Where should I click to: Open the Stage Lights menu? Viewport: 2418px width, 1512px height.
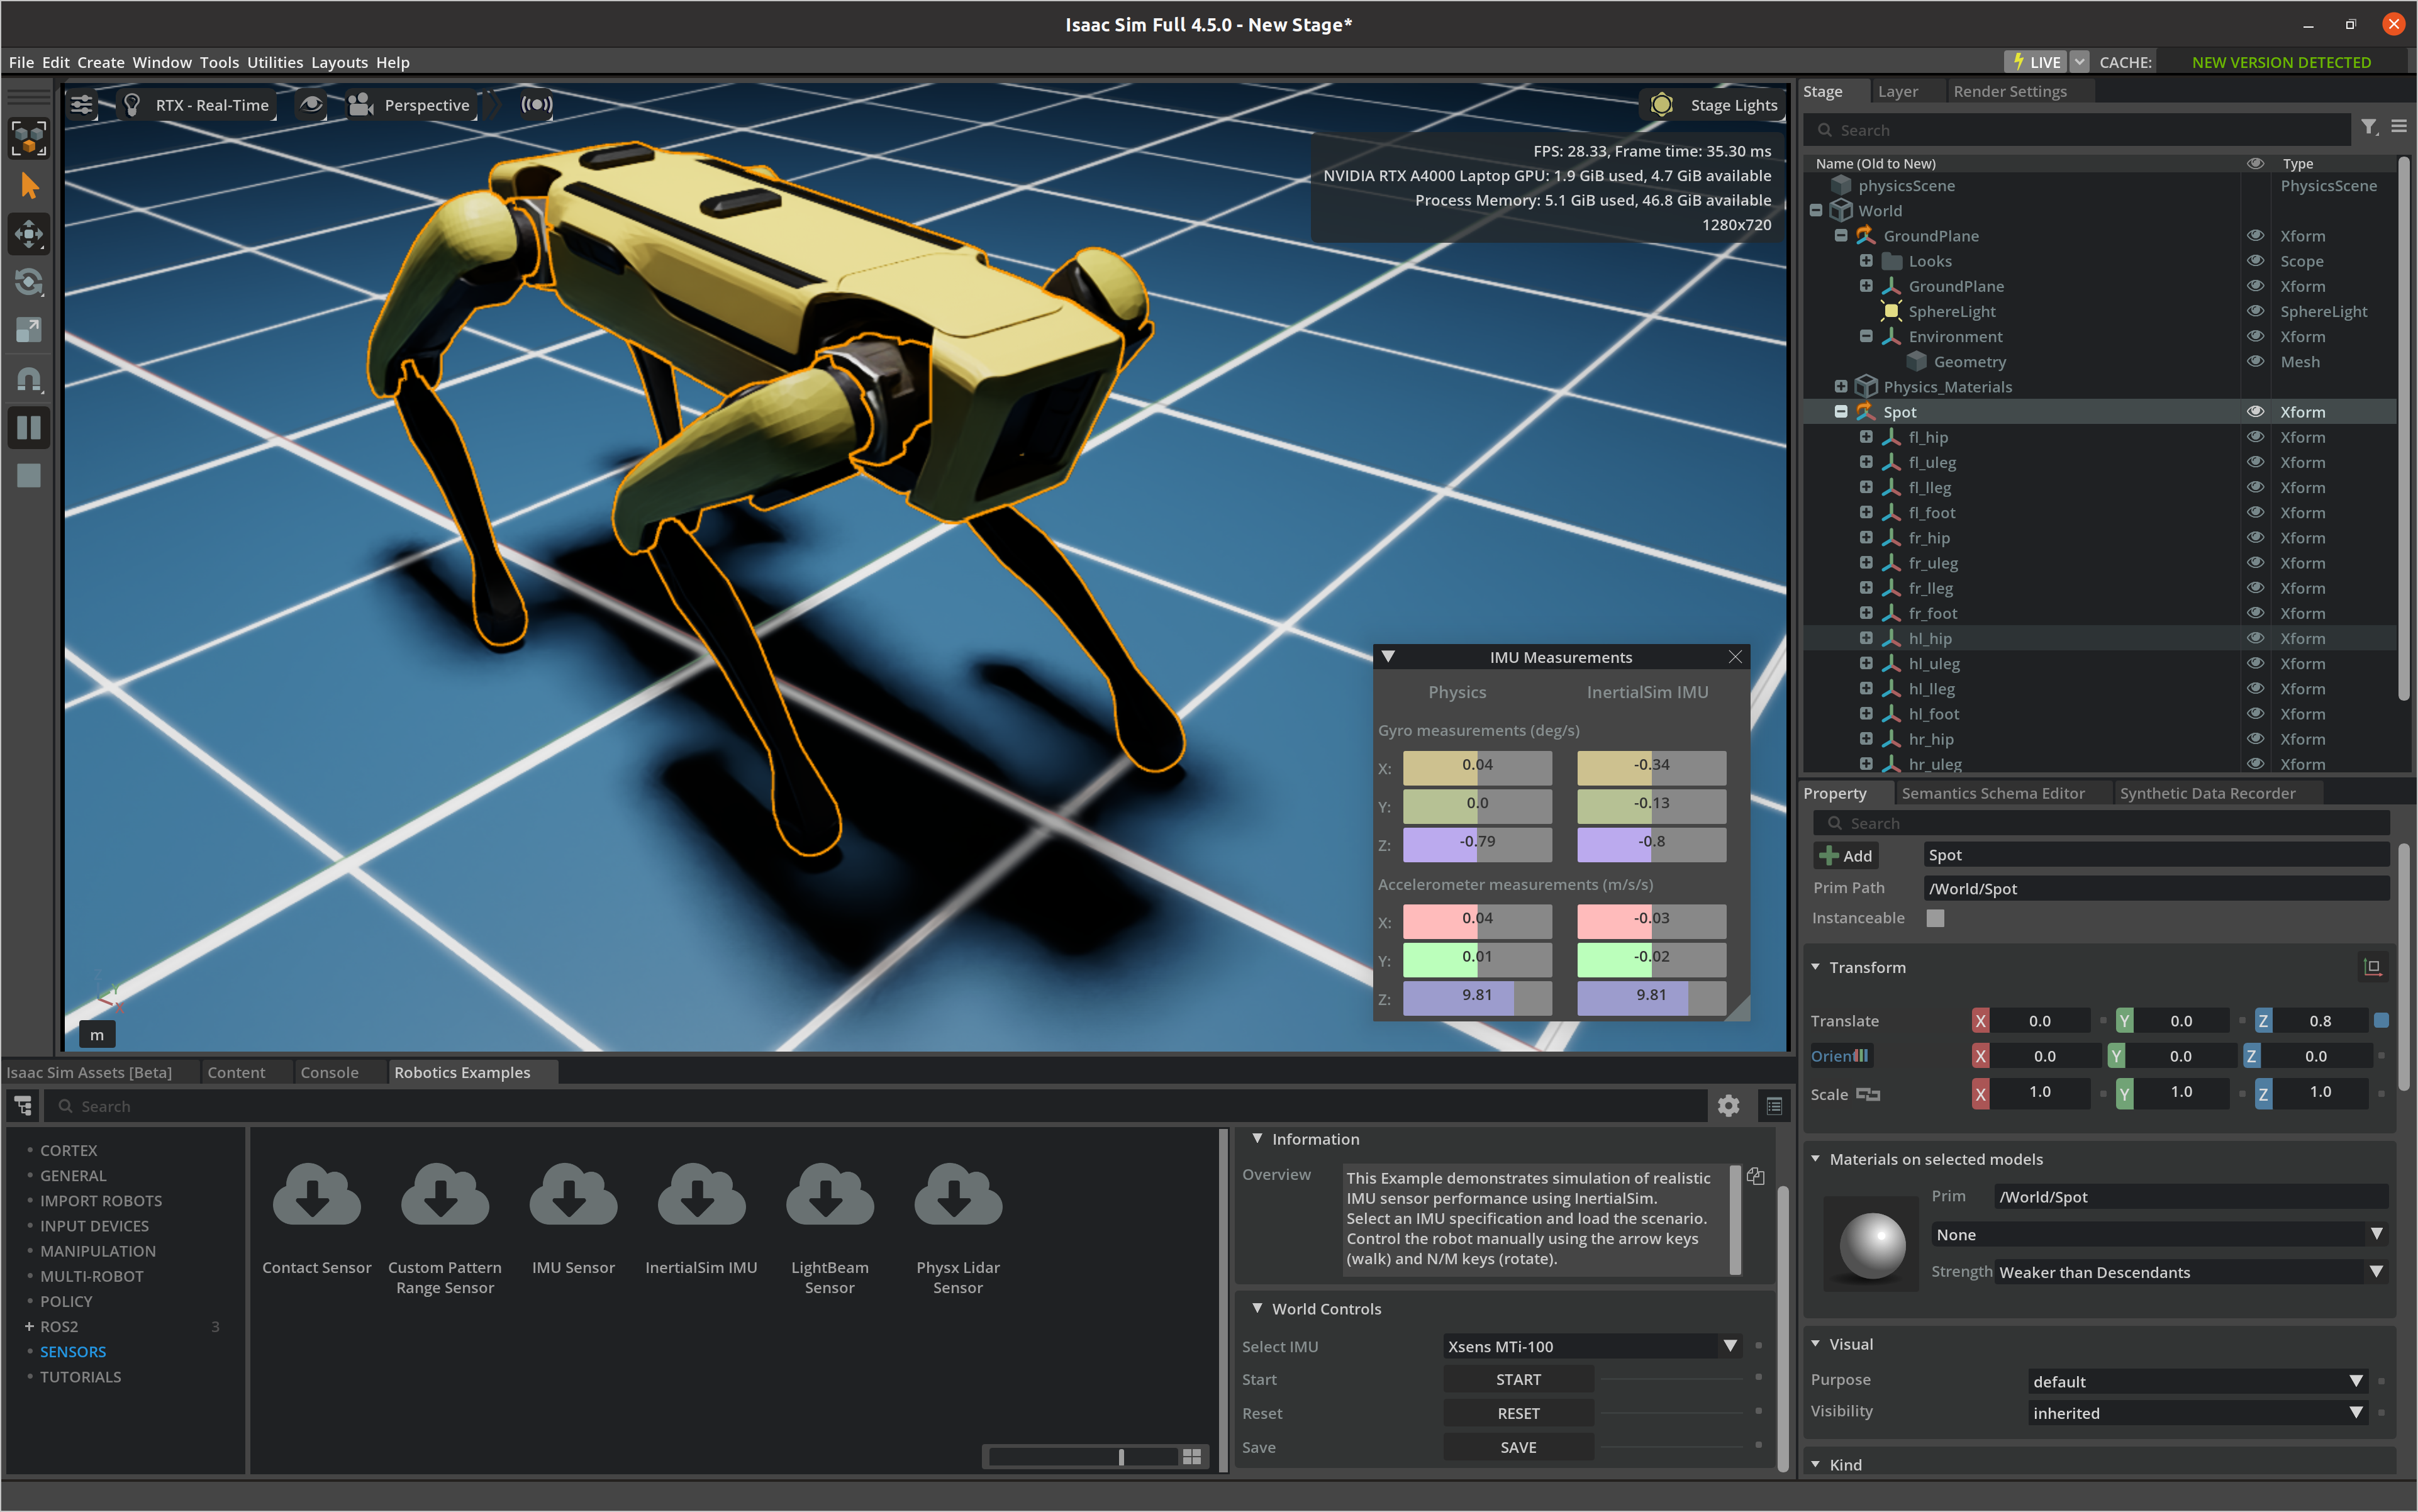click(x=1714, y=105)
